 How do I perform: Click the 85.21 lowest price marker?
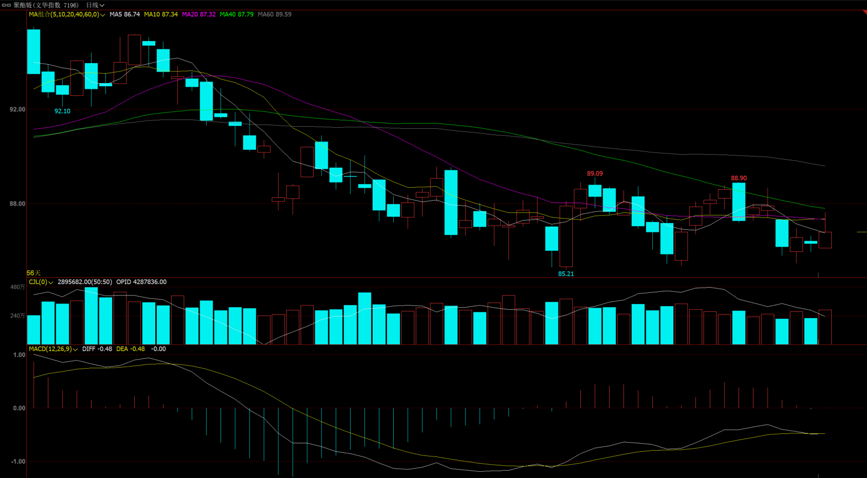pos(566,274)
